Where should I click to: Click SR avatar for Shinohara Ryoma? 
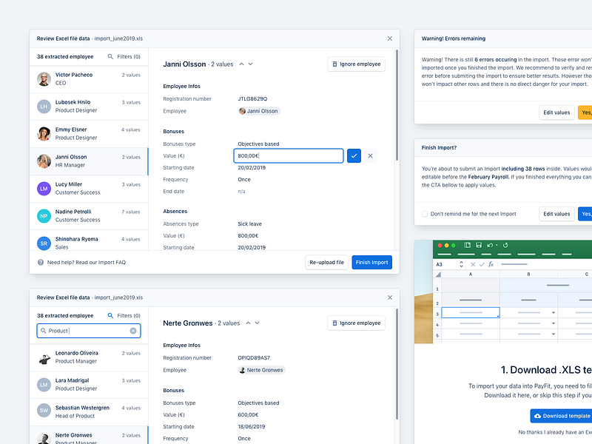(44, 243)
